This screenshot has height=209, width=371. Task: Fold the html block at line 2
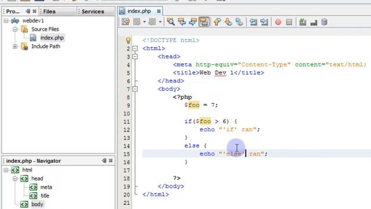click(135, 49)
